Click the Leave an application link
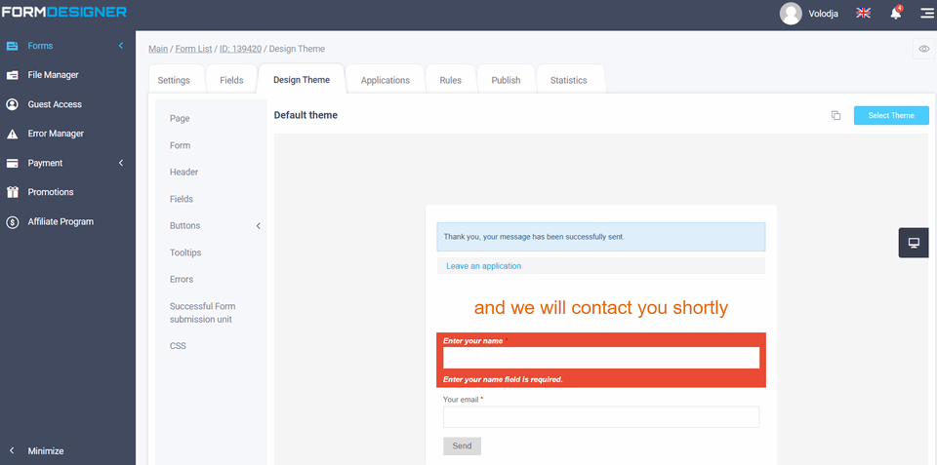This screenshot has width=937, height=465. [483, 266]
